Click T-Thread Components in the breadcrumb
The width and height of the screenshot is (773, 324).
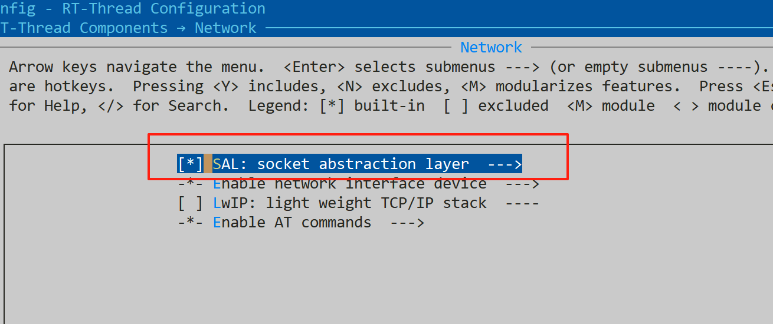84,28
